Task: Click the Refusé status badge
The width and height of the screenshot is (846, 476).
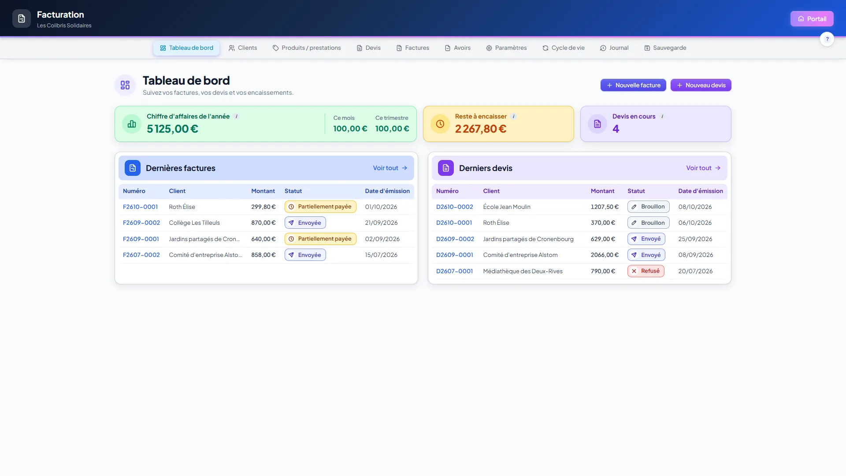Action: 646,271
